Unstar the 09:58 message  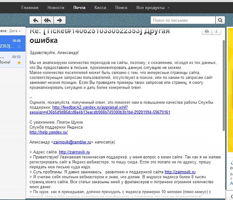pyautogui.click(x=19, y=62)
